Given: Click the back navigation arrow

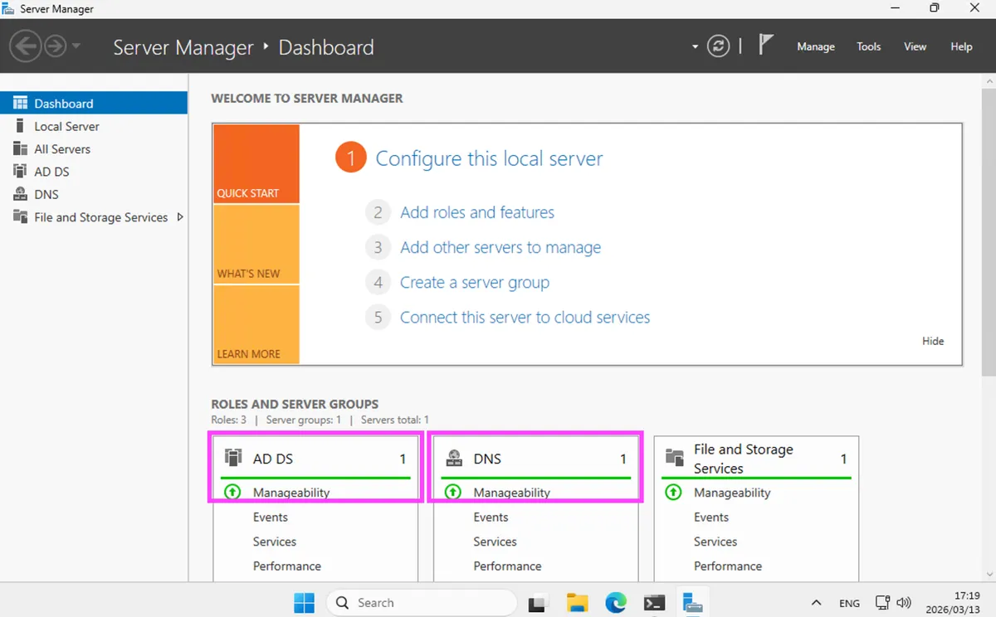Looking at the screenshot, I should click(x=26, y=46).
